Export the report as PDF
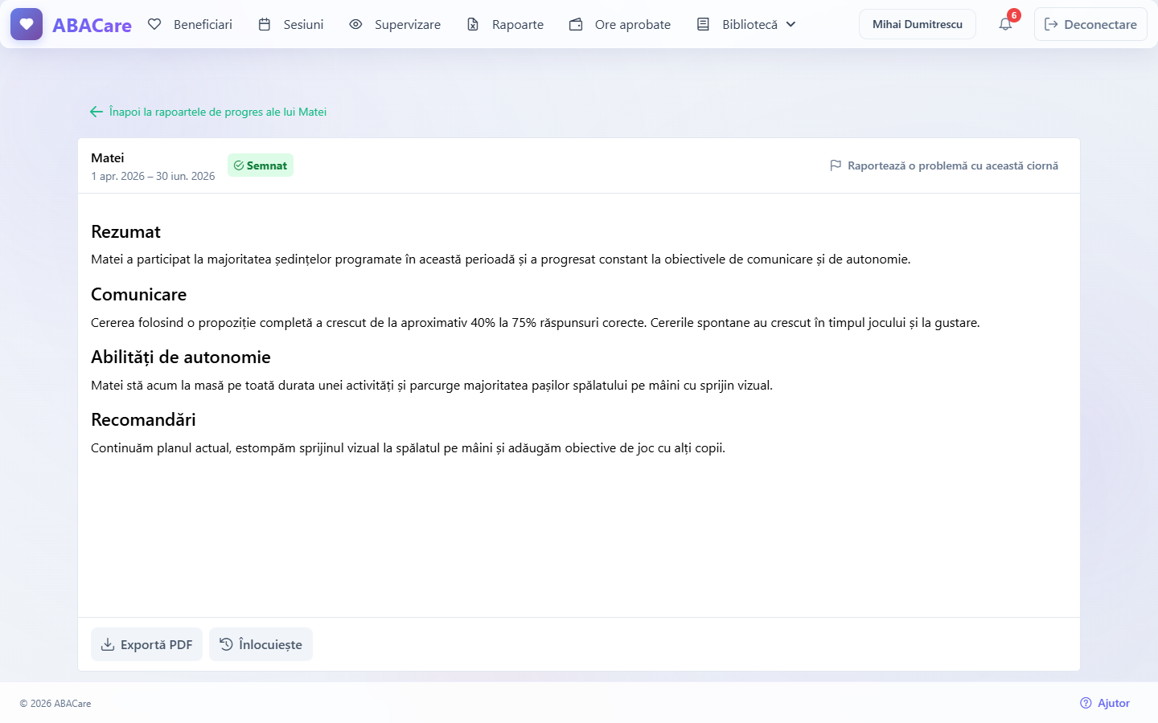Viewport: 1158px width, 723px height. 146,644
